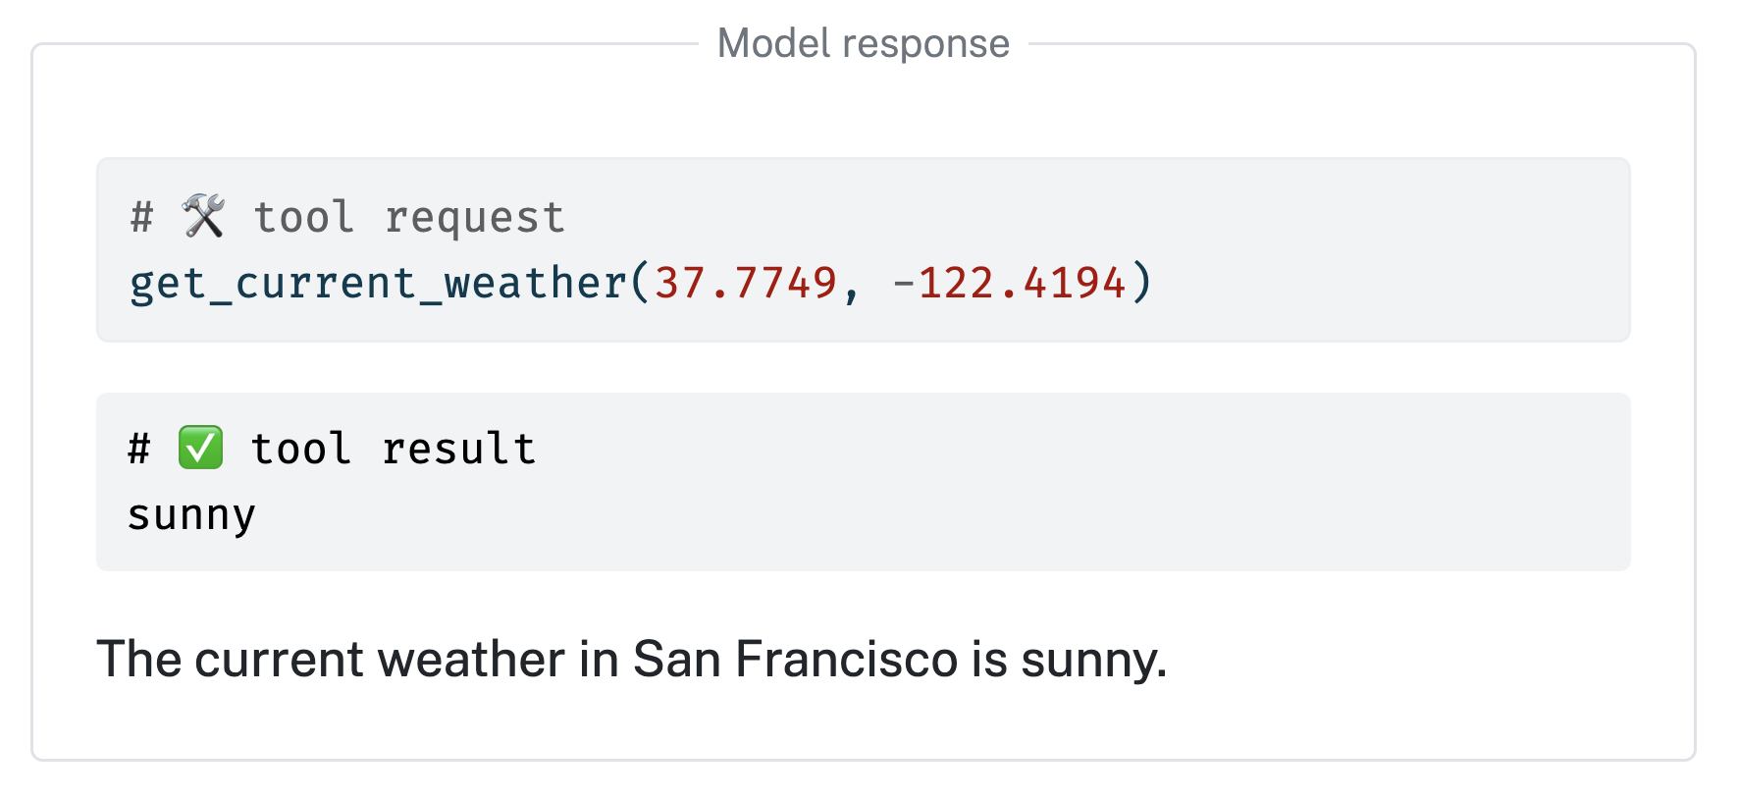
Task: Click empty area of tool result code block
Action: (1079, 482)
